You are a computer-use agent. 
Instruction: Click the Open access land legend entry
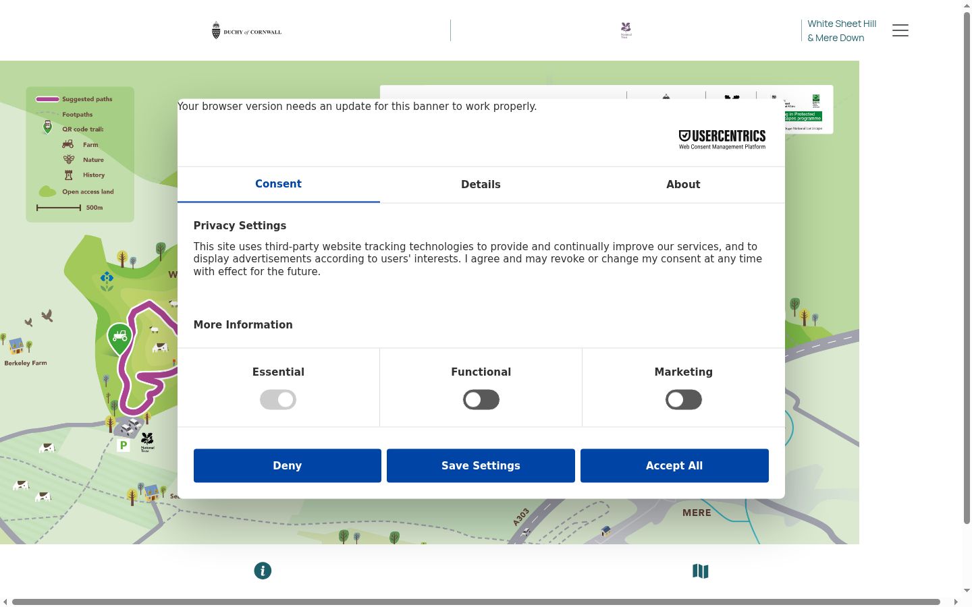[x=76, y=192]
